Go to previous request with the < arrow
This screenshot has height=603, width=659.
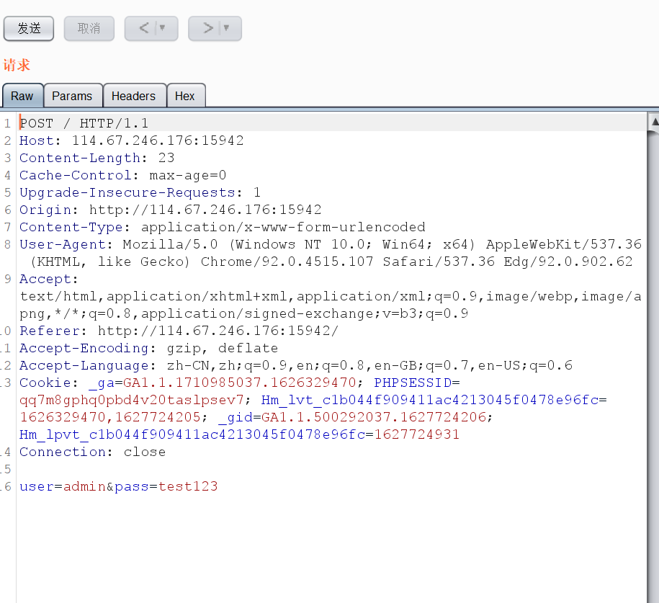click(143, 28)
